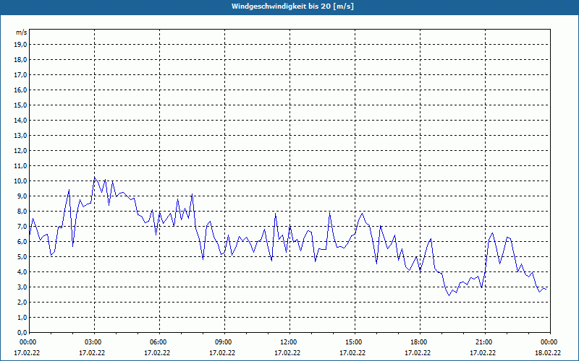579x361 pixels.
Task: Pick the "17.02.22" date beneath 15:00
Action: pos(352,353)
